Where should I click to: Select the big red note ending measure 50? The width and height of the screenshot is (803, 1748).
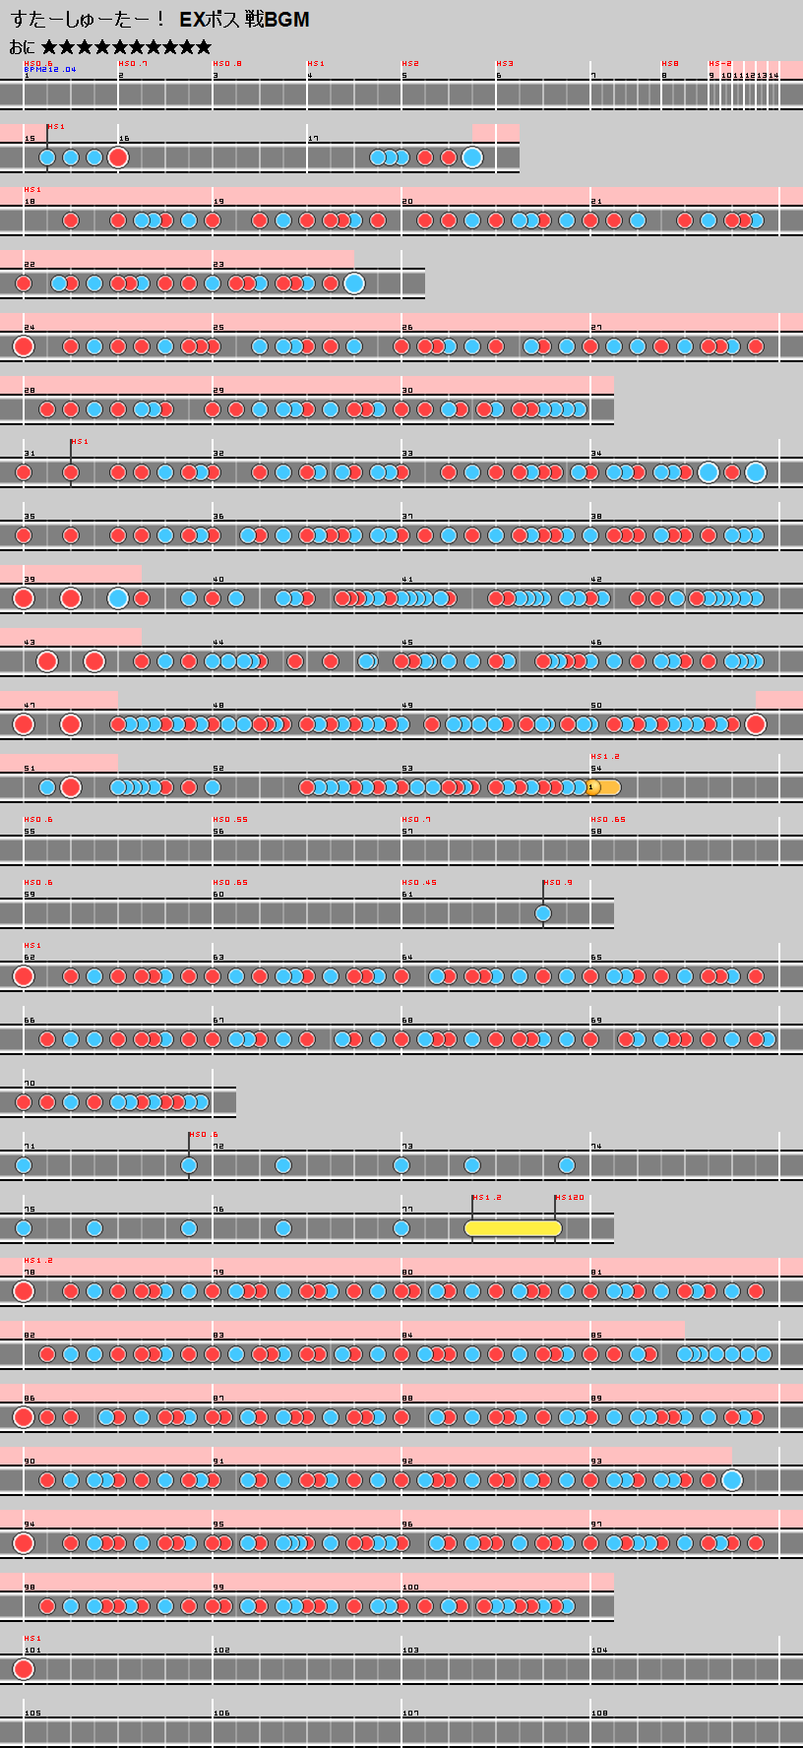tap(756, 724)
